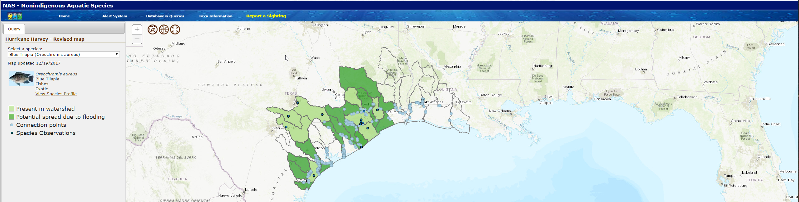The height and width of the screenshot is (202, 799).
Task: Click the Blue Tilapia fish thumbnail
Action: (x=21, y=79)
